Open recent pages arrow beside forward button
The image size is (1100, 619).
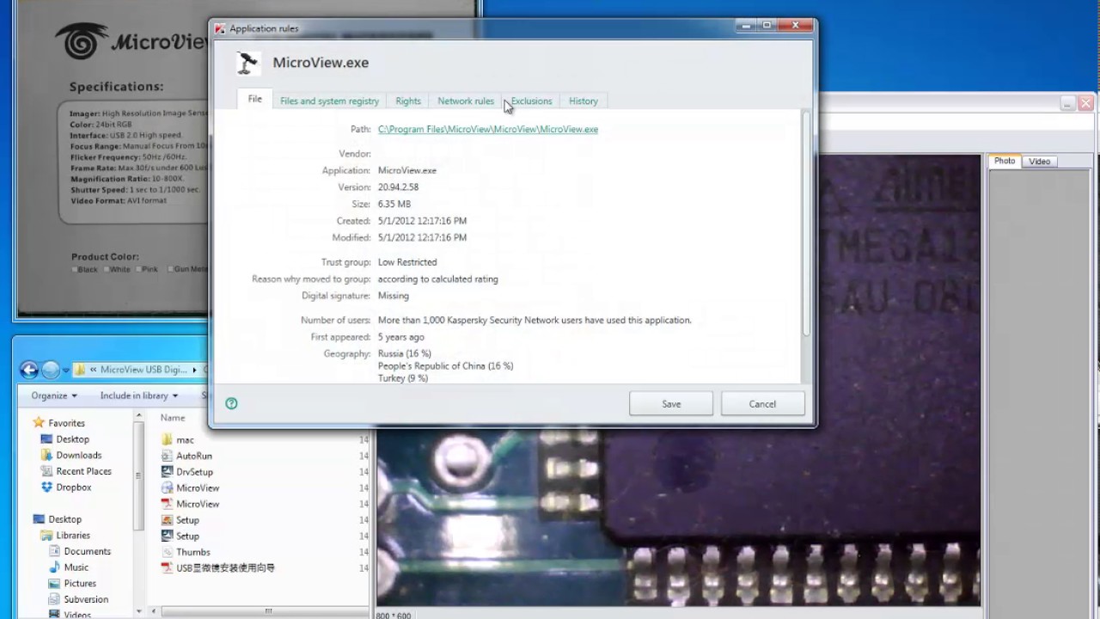click(x=66, y=371)
